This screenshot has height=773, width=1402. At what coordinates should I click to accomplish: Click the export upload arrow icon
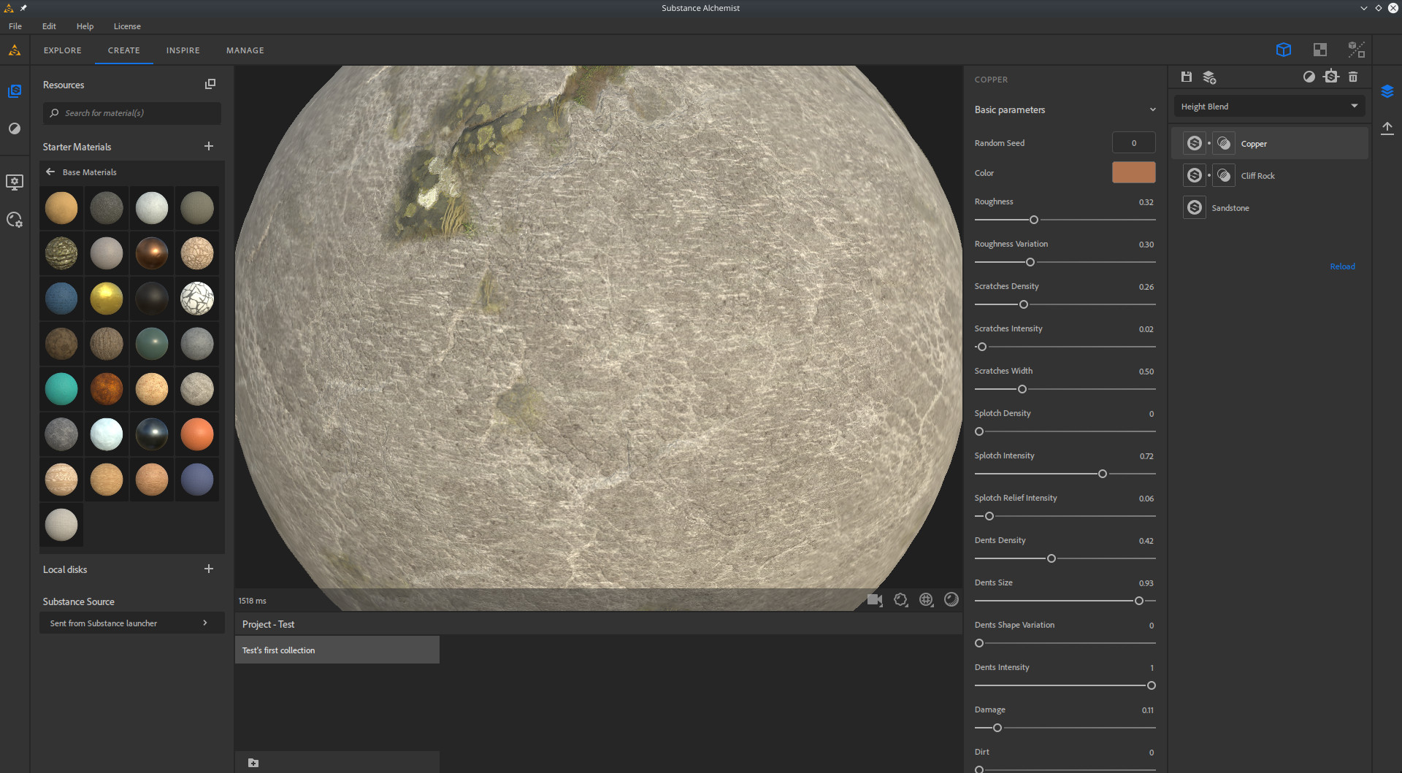1387,128
